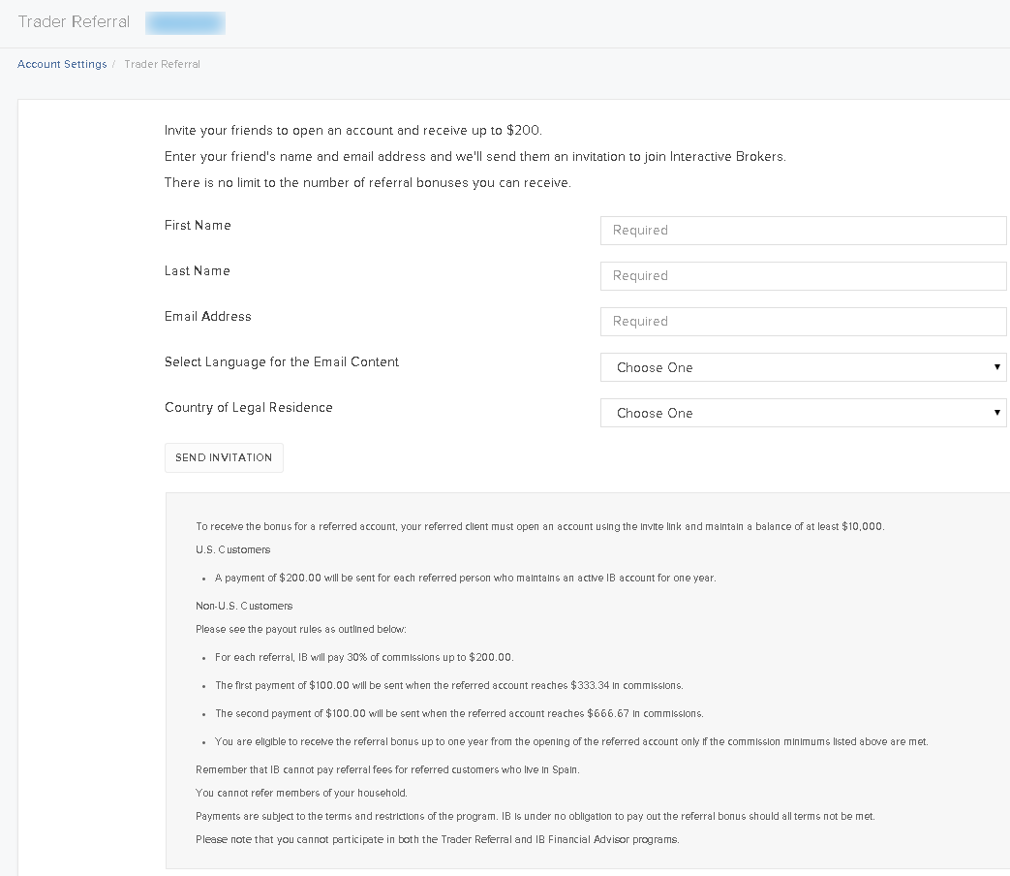Click 'Please see the payout rules as outlined below'
The image size is (1010, 876).
(x=301, y=629)
